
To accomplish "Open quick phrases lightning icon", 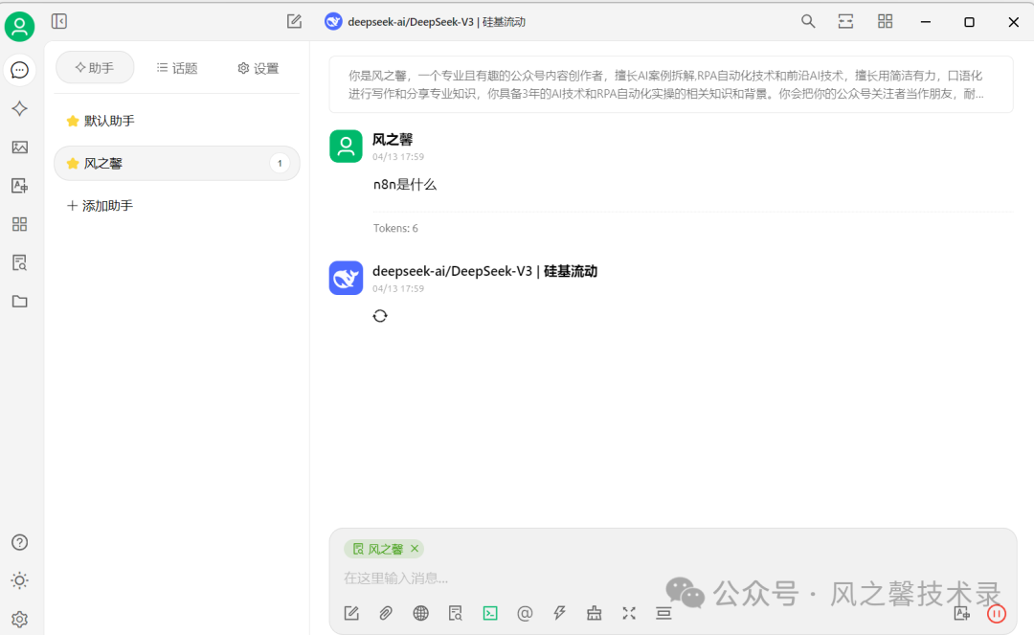I will 559,613.
